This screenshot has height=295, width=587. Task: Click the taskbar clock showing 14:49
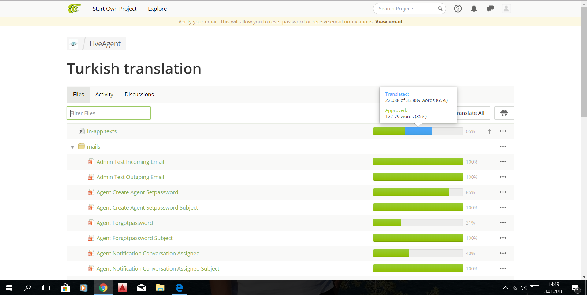(554, 288)
